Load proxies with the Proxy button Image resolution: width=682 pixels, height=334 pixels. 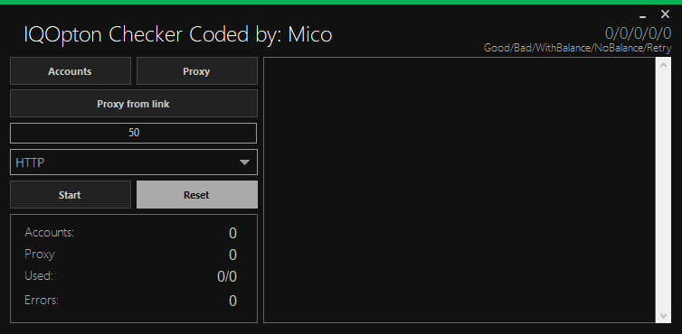pyautogui.click(x=196, y=71)
